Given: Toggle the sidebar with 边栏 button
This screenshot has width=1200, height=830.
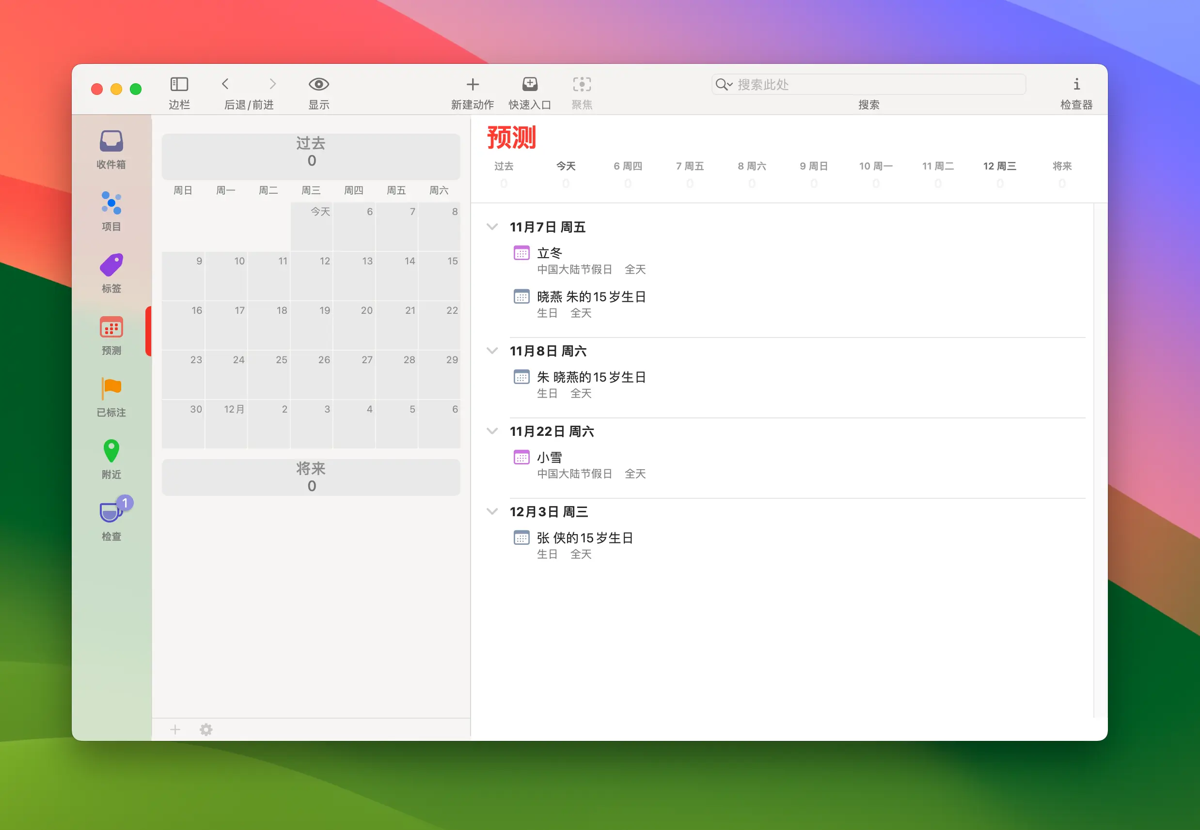Looking at the screenshot, I should point(178,84).
